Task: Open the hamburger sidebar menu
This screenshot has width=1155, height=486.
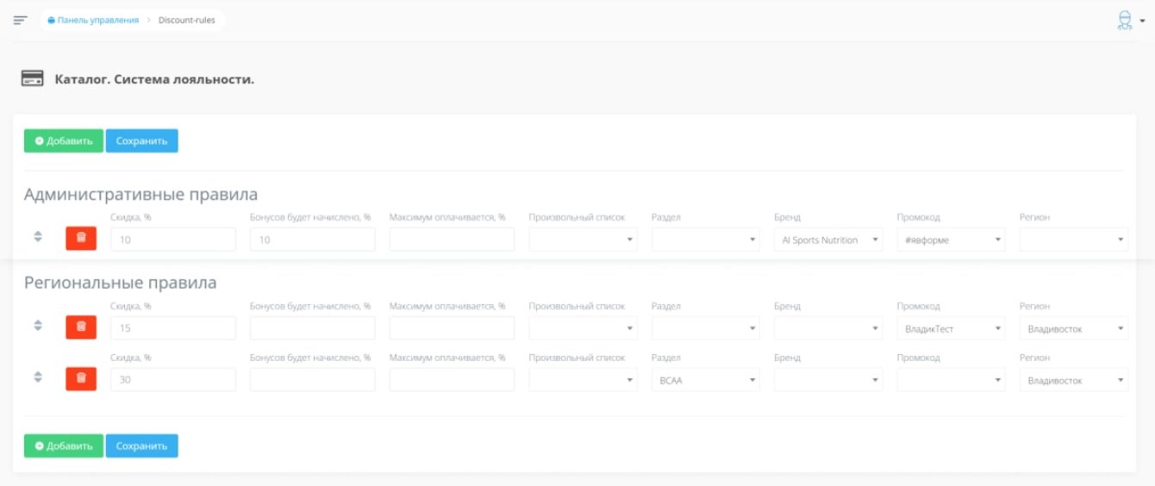Action: click(x=21, y=20)
